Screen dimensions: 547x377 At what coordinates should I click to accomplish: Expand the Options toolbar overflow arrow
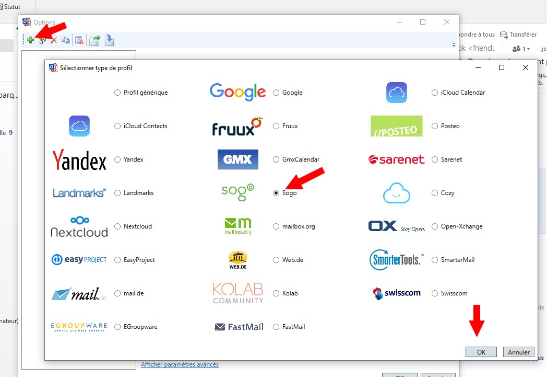pyautogui.click(x=454, y=45)
